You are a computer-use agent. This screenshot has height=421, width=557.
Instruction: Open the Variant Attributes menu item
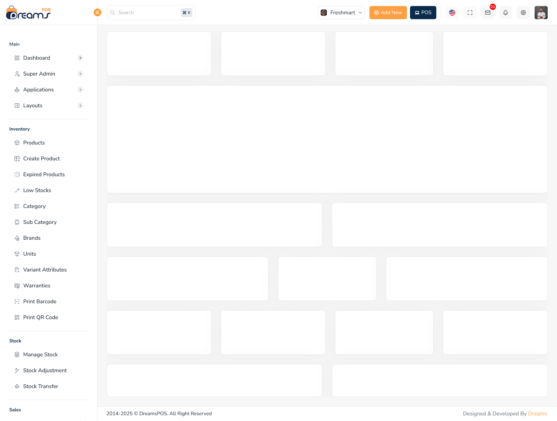click(45, 270)
